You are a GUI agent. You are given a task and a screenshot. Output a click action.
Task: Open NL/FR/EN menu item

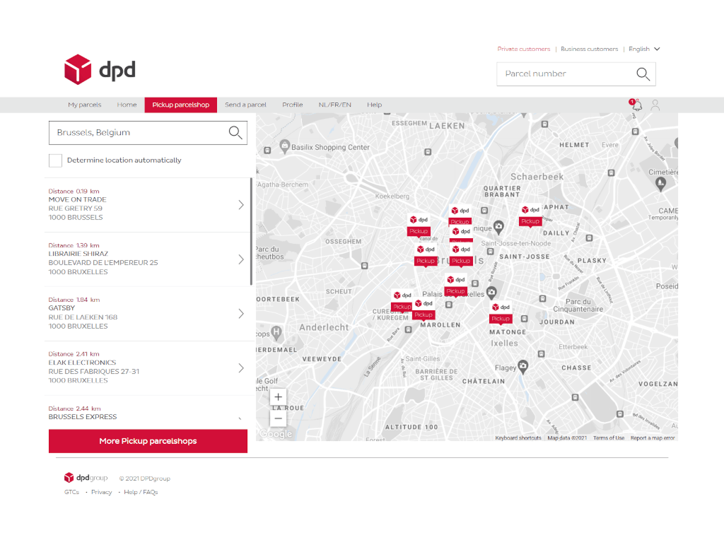tap(334, 105)
